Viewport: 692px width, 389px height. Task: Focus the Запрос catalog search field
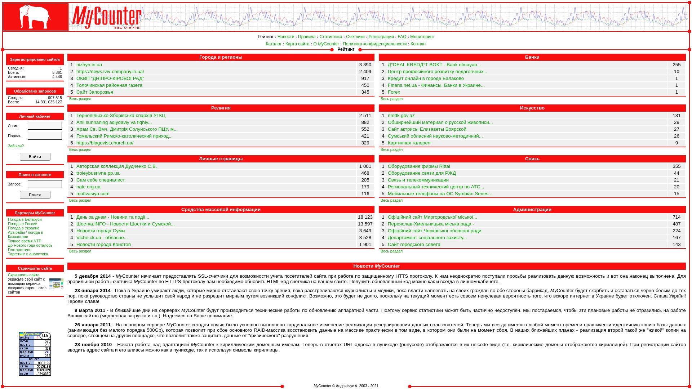click(x=45, y=184)
